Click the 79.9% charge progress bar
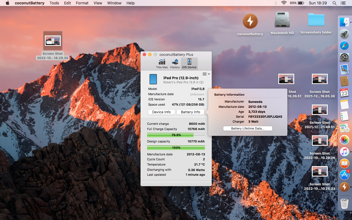The height and width of the screenshot is (220, 352). coord(176,135)
